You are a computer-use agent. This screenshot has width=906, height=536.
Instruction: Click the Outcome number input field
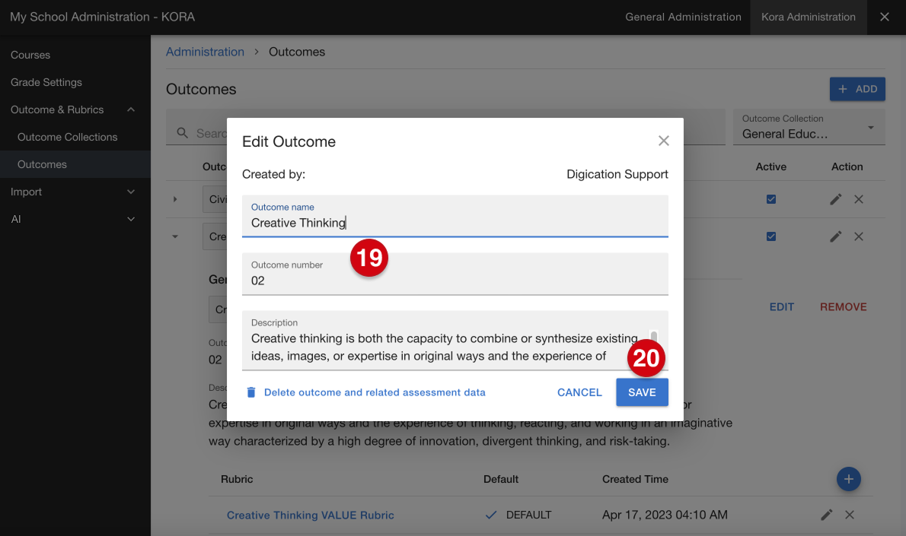click(x=455, y=274)
